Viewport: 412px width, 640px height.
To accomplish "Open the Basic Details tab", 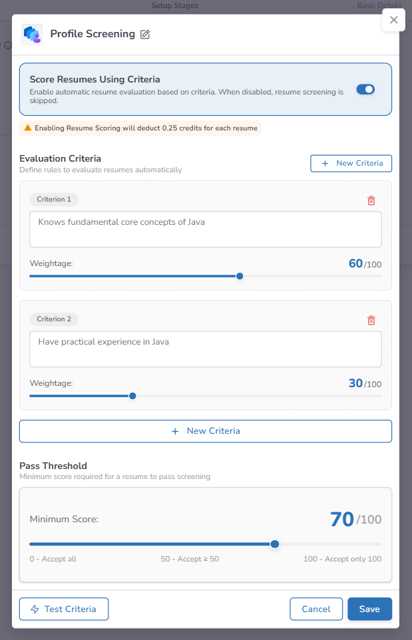I will (379, 5).
